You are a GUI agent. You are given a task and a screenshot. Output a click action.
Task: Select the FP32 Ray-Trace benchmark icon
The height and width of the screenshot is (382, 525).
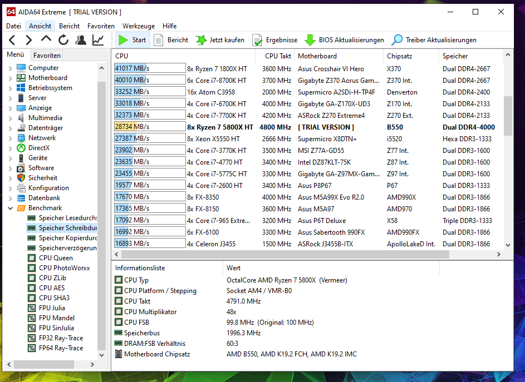(32, 338)
